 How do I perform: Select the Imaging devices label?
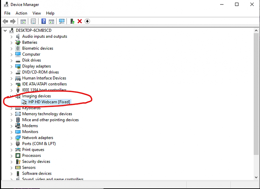coord(36,96)
